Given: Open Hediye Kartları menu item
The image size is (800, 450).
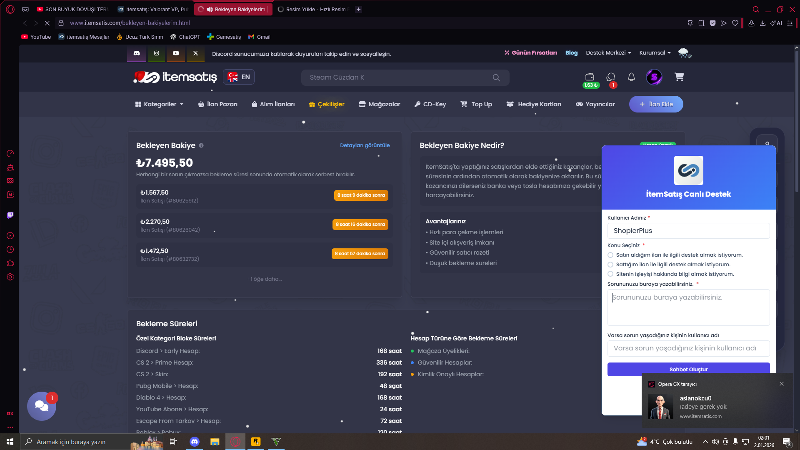Looking at the screenshot, I should tap(534, 104).
